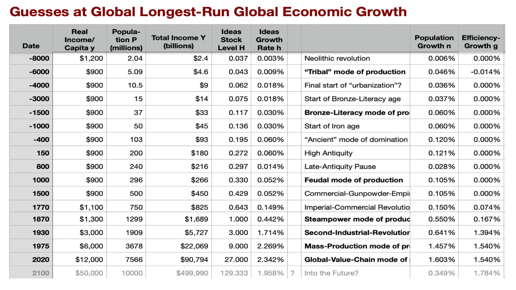
Task: Click the Date column header
Action: pos(31,46)
